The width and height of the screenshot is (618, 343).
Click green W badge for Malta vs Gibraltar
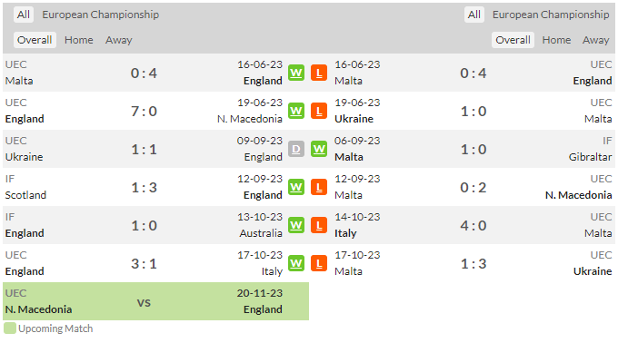pos(319,149)
